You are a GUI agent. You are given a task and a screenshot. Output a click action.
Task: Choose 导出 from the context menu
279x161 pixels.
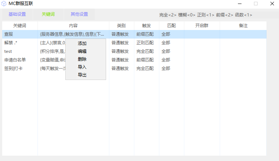click(x=82, y=75)
